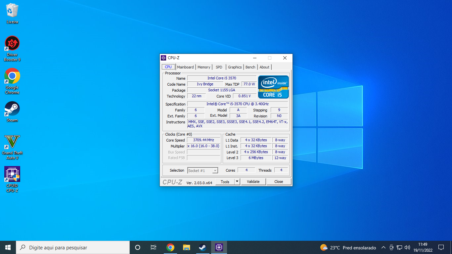This screenshot has height=254, width=452.
Task: Show hidden system tray icons
Action: [384, 247]
